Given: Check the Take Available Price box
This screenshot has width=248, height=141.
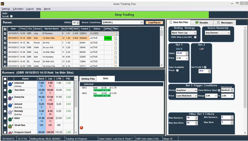Looking at the screenshot, I should click(x=177, y=70).
